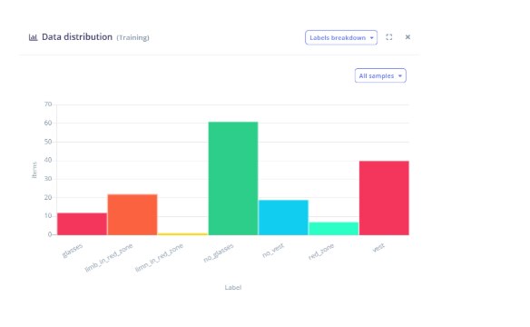530x327 pixels.
Task: Open the Labels breakdown dropdown
Action: (x=341, y=37)
